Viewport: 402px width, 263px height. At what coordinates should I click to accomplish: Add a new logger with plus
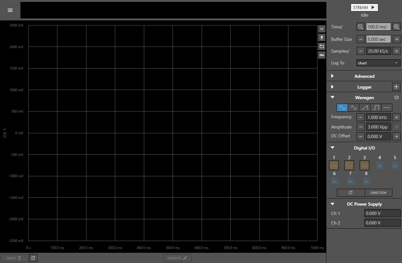[x=396, y=87]
